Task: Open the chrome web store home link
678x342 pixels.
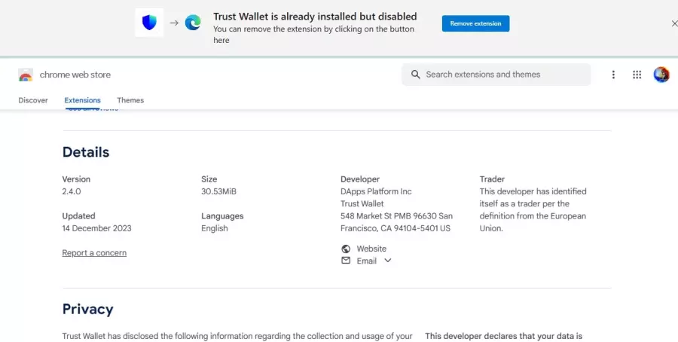Action: coord(75,75)
